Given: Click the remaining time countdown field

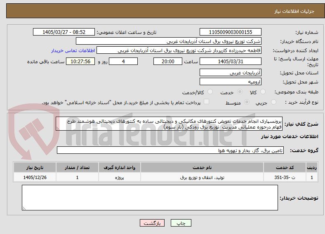Looking at the screenshot, I should point(80,61).
